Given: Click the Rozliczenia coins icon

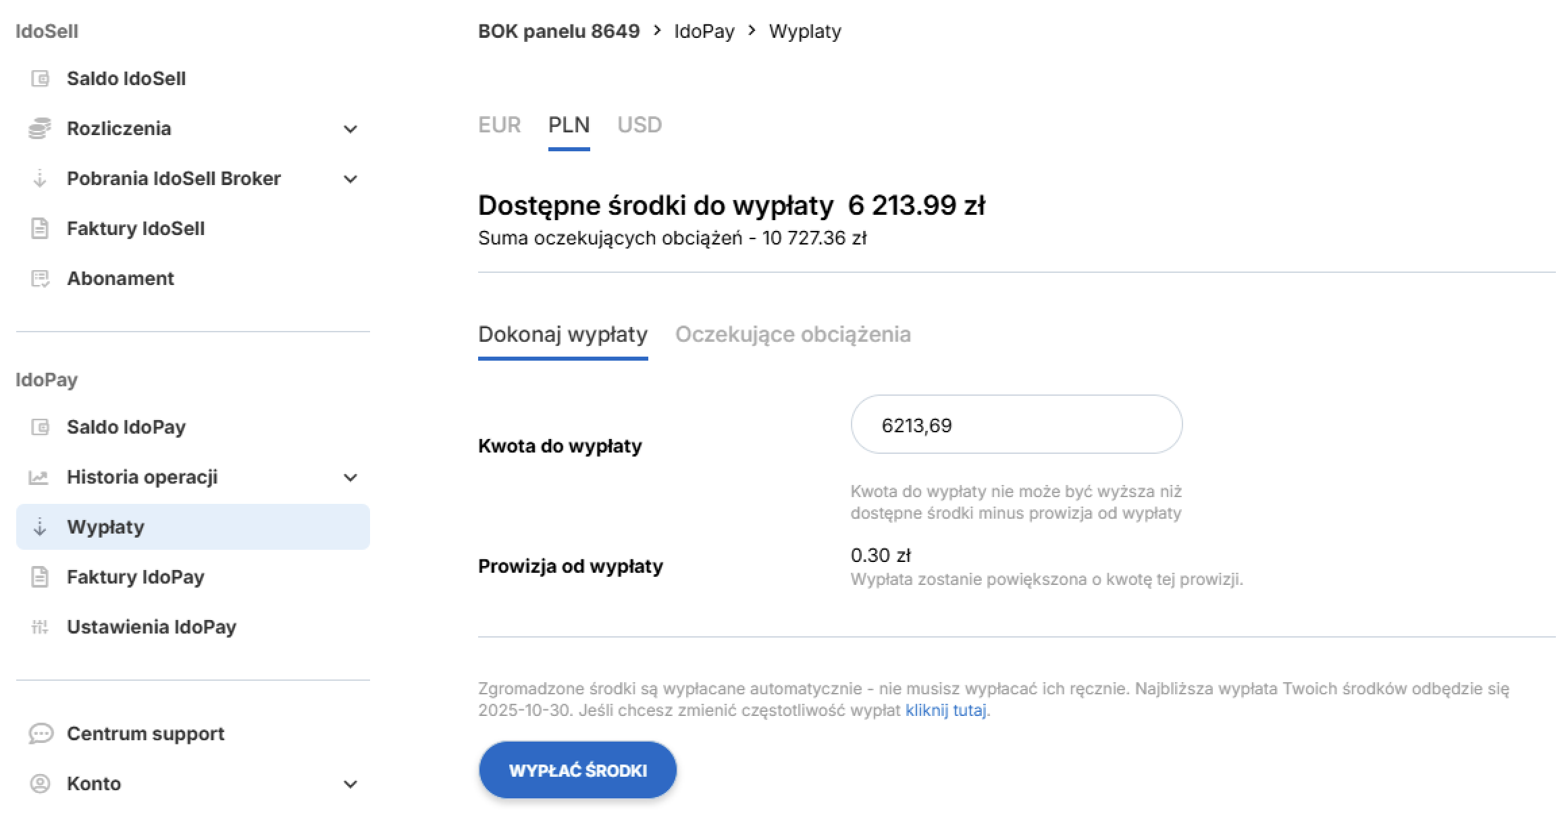Looking at the screenshot, I should [40, 128].
